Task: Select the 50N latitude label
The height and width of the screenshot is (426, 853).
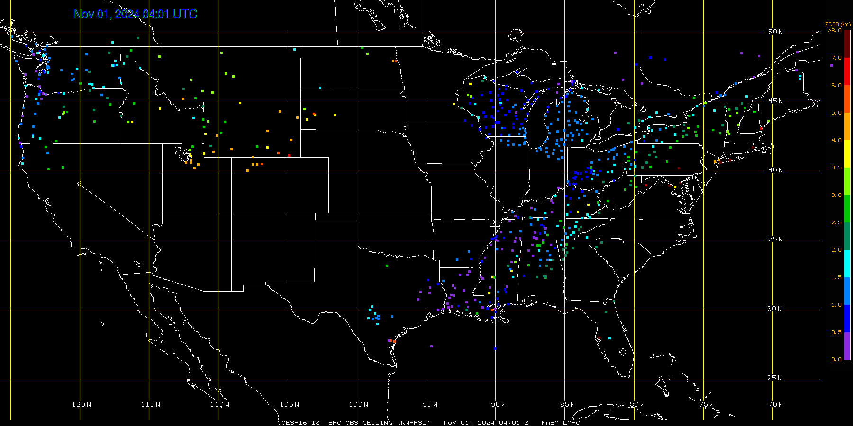Action: 776,32
